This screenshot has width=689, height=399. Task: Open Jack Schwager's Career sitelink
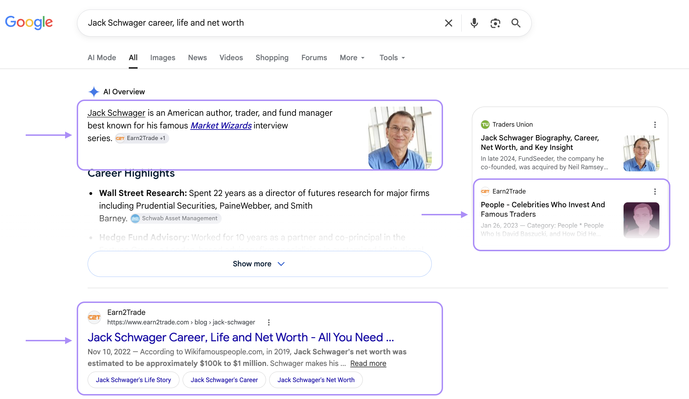point(224,380)
